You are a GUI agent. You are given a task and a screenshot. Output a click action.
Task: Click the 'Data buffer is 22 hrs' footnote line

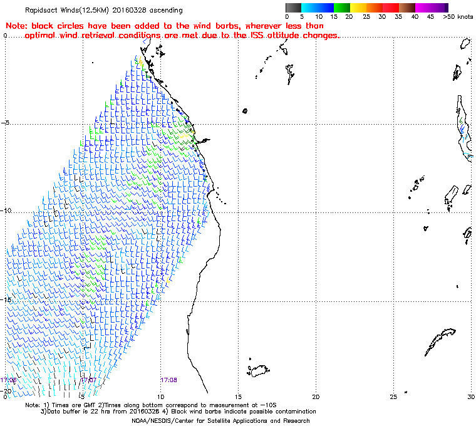click(178, 412)
